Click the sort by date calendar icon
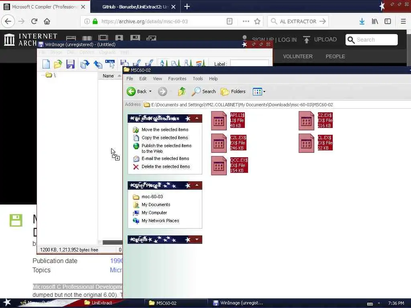 (x=201, y=63)
